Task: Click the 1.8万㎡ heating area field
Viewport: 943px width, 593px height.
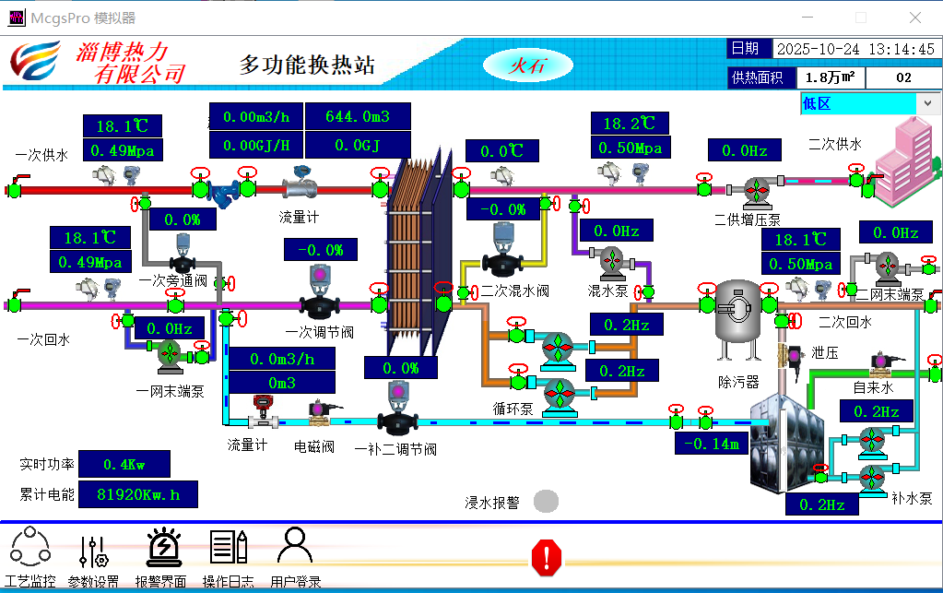Action: point(830,77)
